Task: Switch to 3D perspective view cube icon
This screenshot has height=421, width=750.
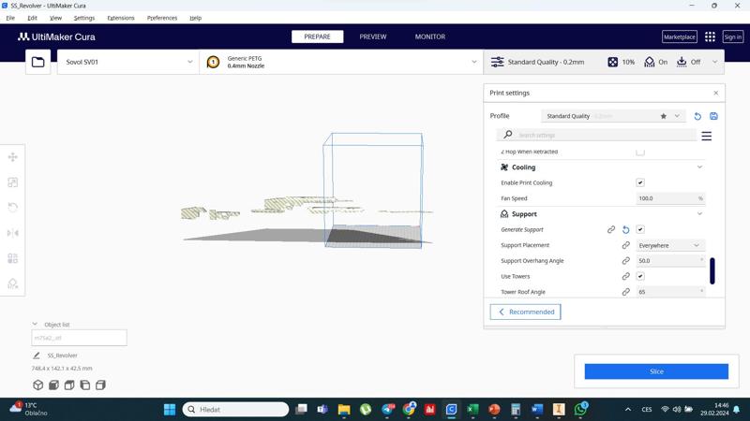Action: [x=38, y=385]
